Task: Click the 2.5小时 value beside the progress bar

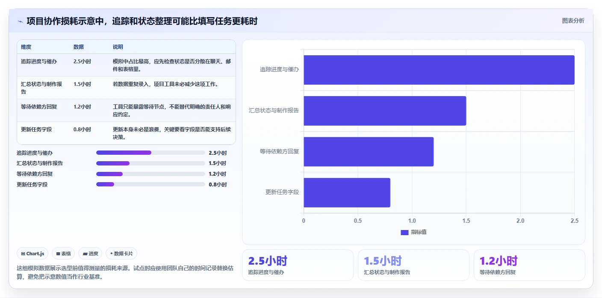Action: tap(218, 153)
